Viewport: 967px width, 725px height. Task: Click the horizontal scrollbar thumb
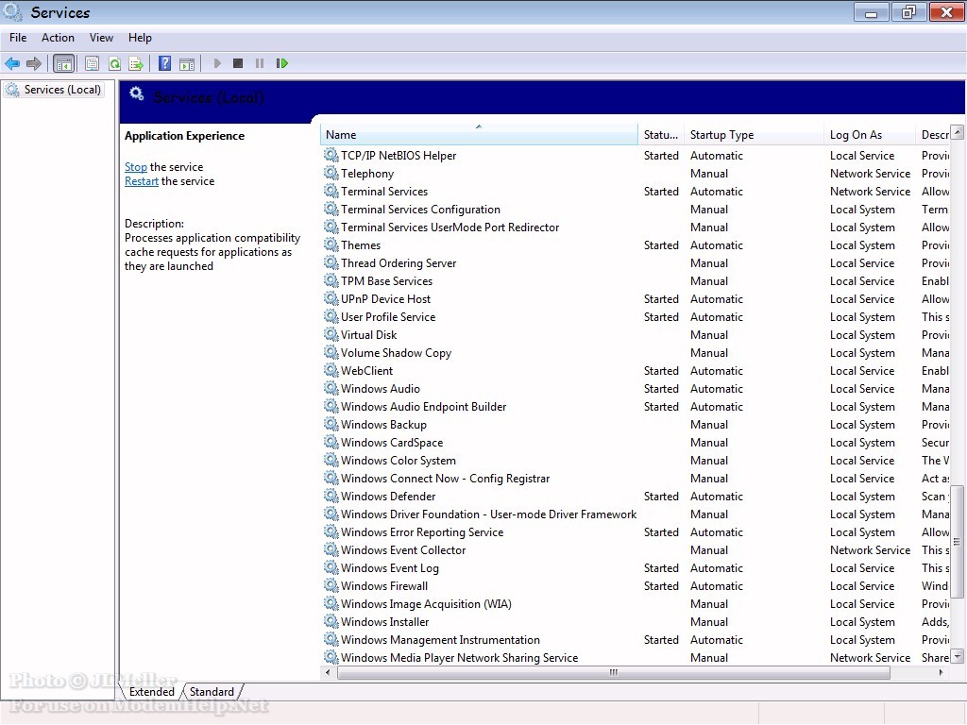(x=613, y=672)
